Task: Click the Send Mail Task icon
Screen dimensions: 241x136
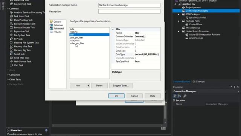Action: click(11, 58)
